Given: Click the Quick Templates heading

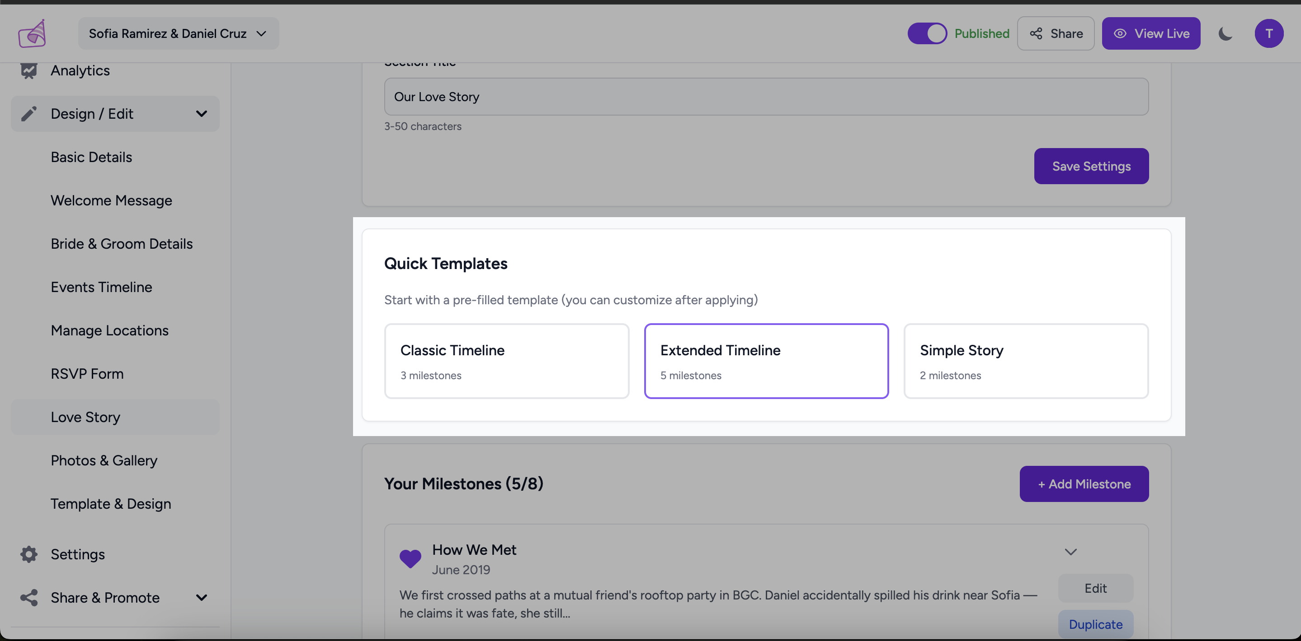Looking at the screenshot, I should [445, 263].
